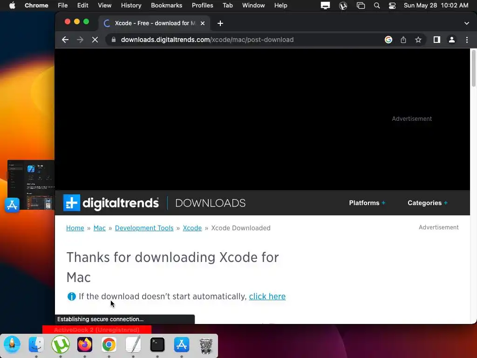Bookmark this tab with star icon
The height and width of the screenshot is (358, 477).
[x=418, y=40]
